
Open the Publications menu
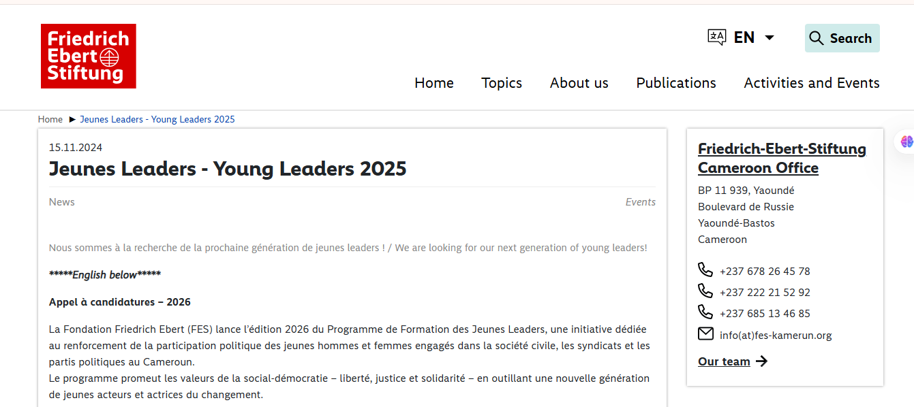point(676,82)
